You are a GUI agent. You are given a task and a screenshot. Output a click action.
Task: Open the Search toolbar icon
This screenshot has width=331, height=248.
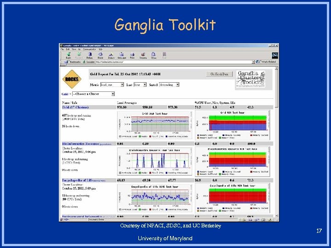(111, 56)
